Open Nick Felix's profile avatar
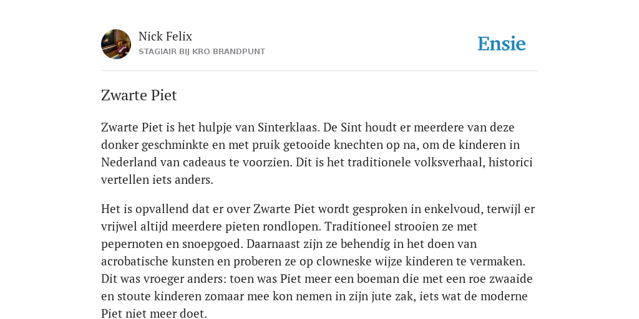The height and width of the screenshot is (319, 639). (x=116, y=44)
